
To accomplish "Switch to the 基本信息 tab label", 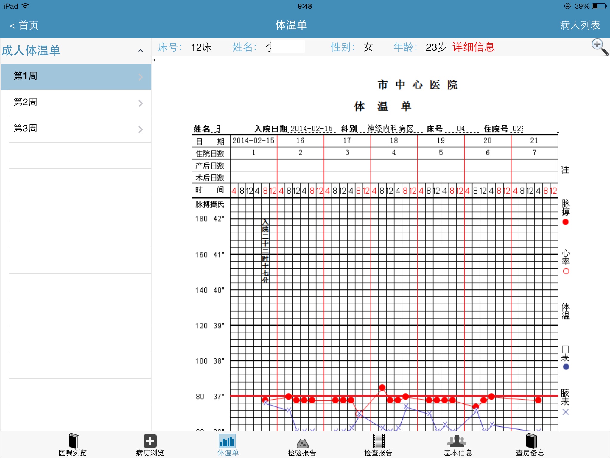I will tap(458, 453).
